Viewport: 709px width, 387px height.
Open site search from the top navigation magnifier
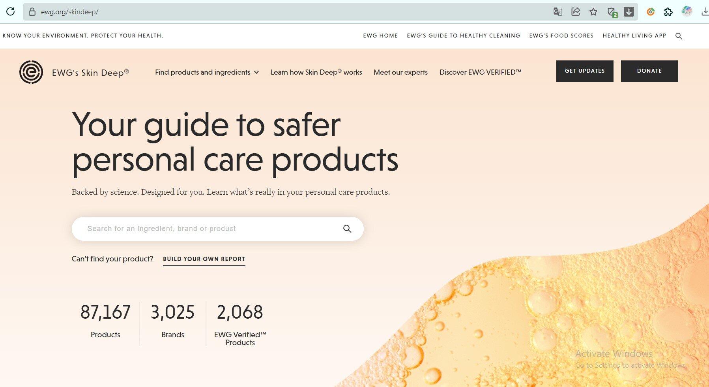pyautogui.click(x=679, y=36)
